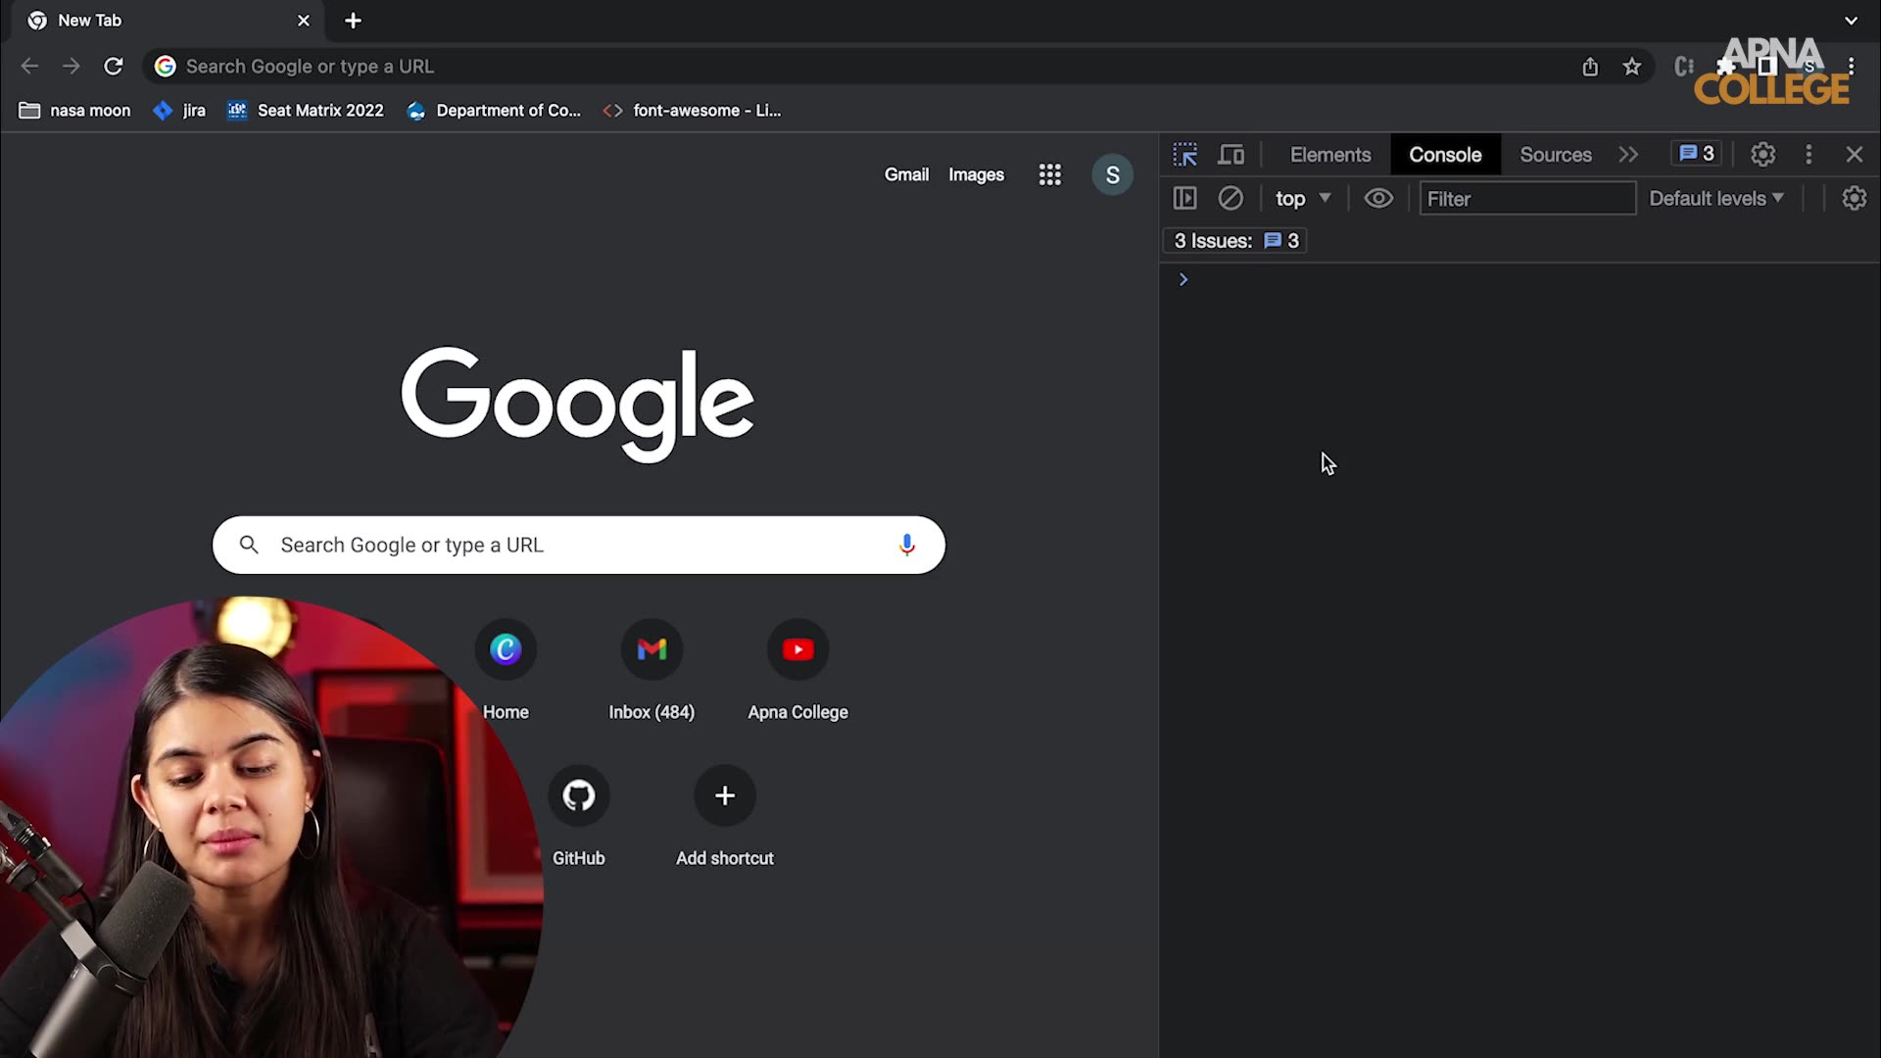
Task: Open the Chrome three-dot menu
Action: coord(1851,67)
